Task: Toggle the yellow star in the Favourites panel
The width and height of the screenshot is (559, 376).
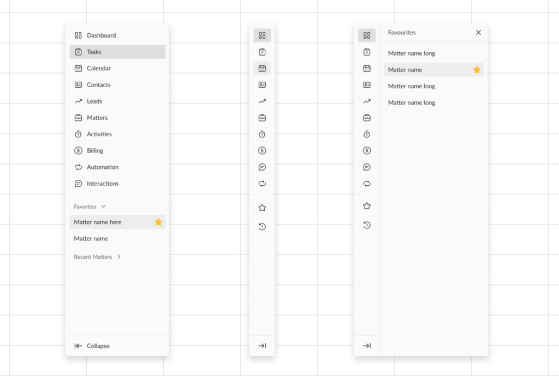Action: point(477,70)
